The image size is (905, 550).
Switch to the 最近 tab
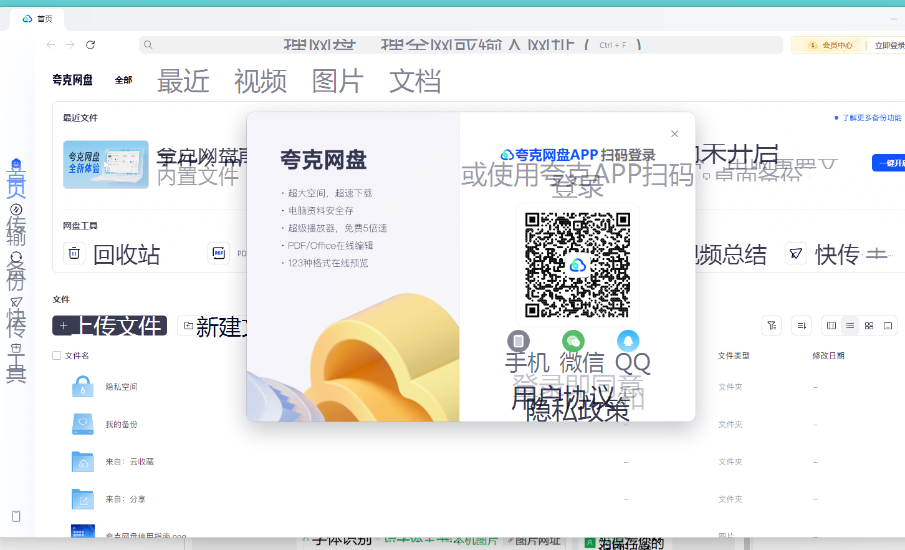183,81
